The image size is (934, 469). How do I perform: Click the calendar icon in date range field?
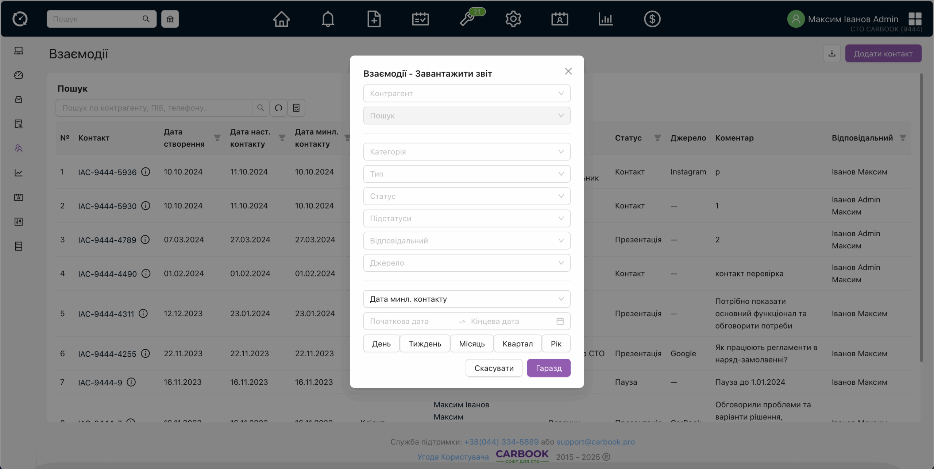pyautogui.click(x=560, y=321)
